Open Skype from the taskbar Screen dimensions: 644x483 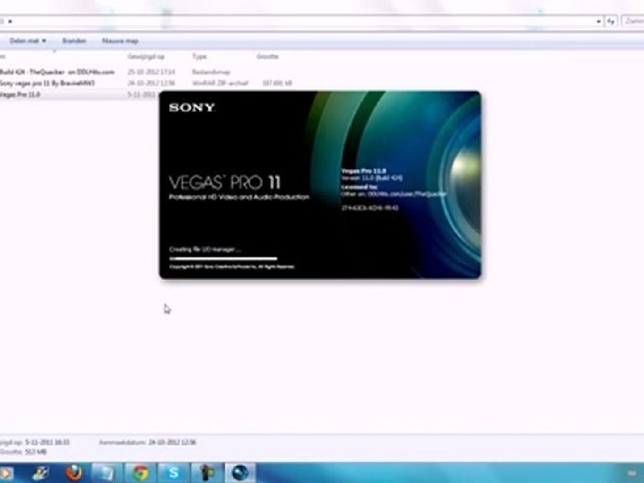[174, 473]
